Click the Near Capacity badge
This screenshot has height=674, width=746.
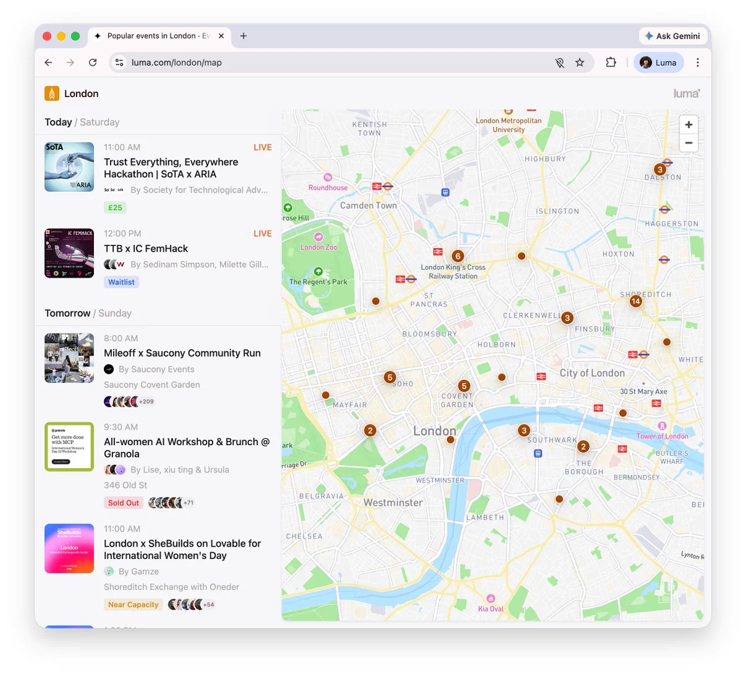coord(133,604)
